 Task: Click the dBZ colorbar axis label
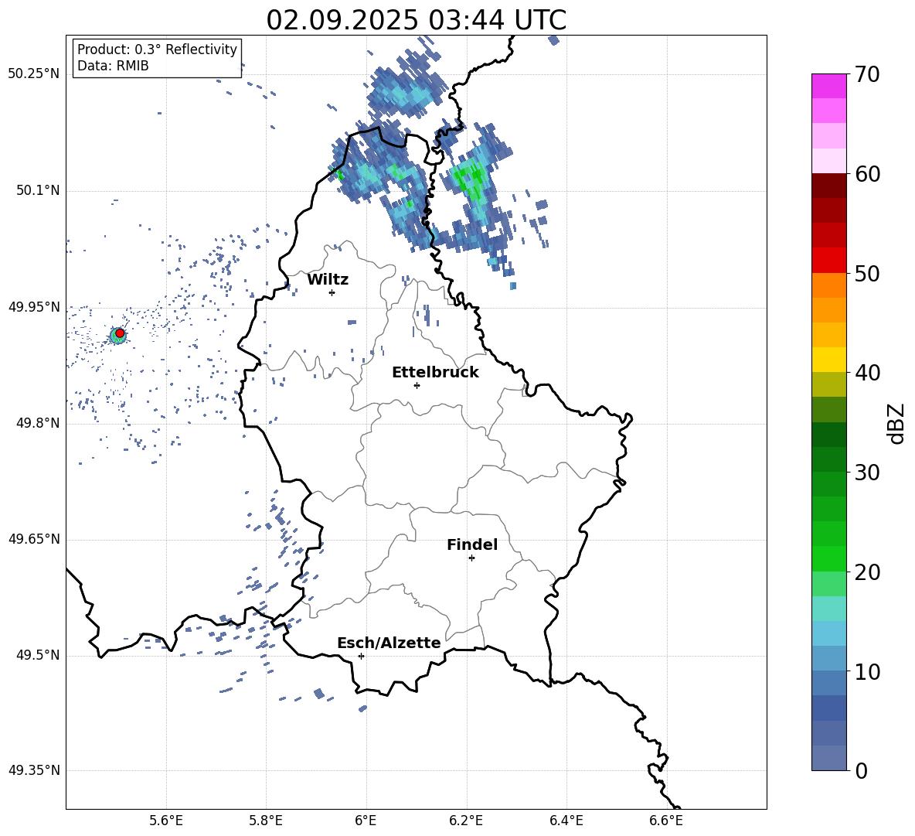[896, 423]
